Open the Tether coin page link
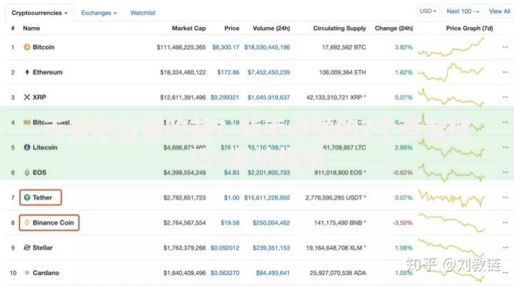 [x=42, y=197]
